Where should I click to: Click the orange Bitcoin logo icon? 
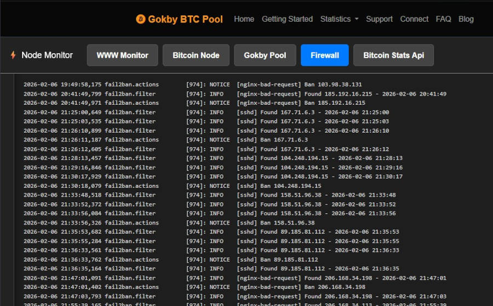point(141,19)
